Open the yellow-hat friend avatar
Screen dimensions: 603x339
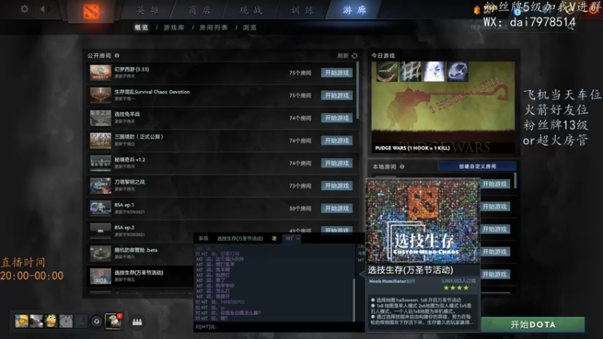point(22,322)
